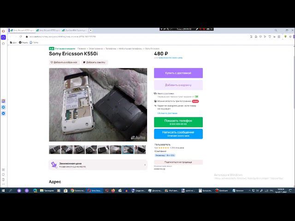295x221 pixels.
Task: Click the taskbar search magnifier icon
Action: point(11,191)
